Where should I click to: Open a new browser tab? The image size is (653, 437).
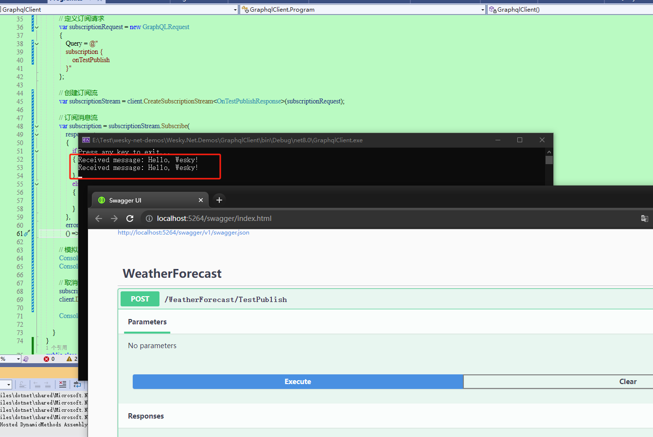pyautogui.click(x=219, y=200)
